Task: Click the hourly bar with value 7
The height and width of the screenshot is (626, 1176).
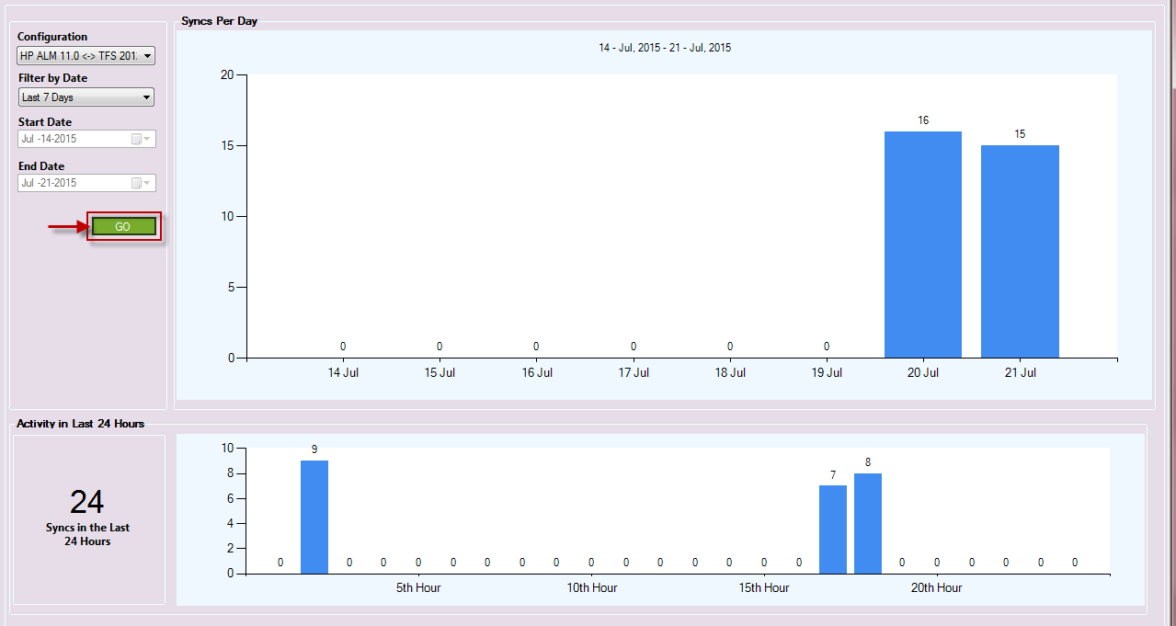Action: pyautogui.click(x=833, y=529)
